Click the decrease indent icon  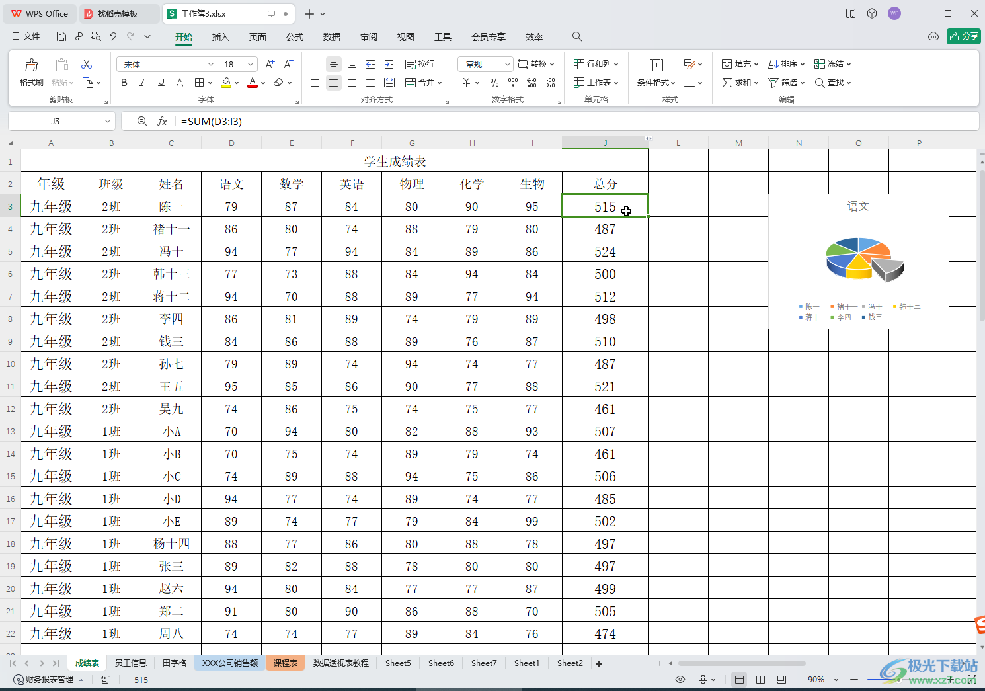[371, 64]
